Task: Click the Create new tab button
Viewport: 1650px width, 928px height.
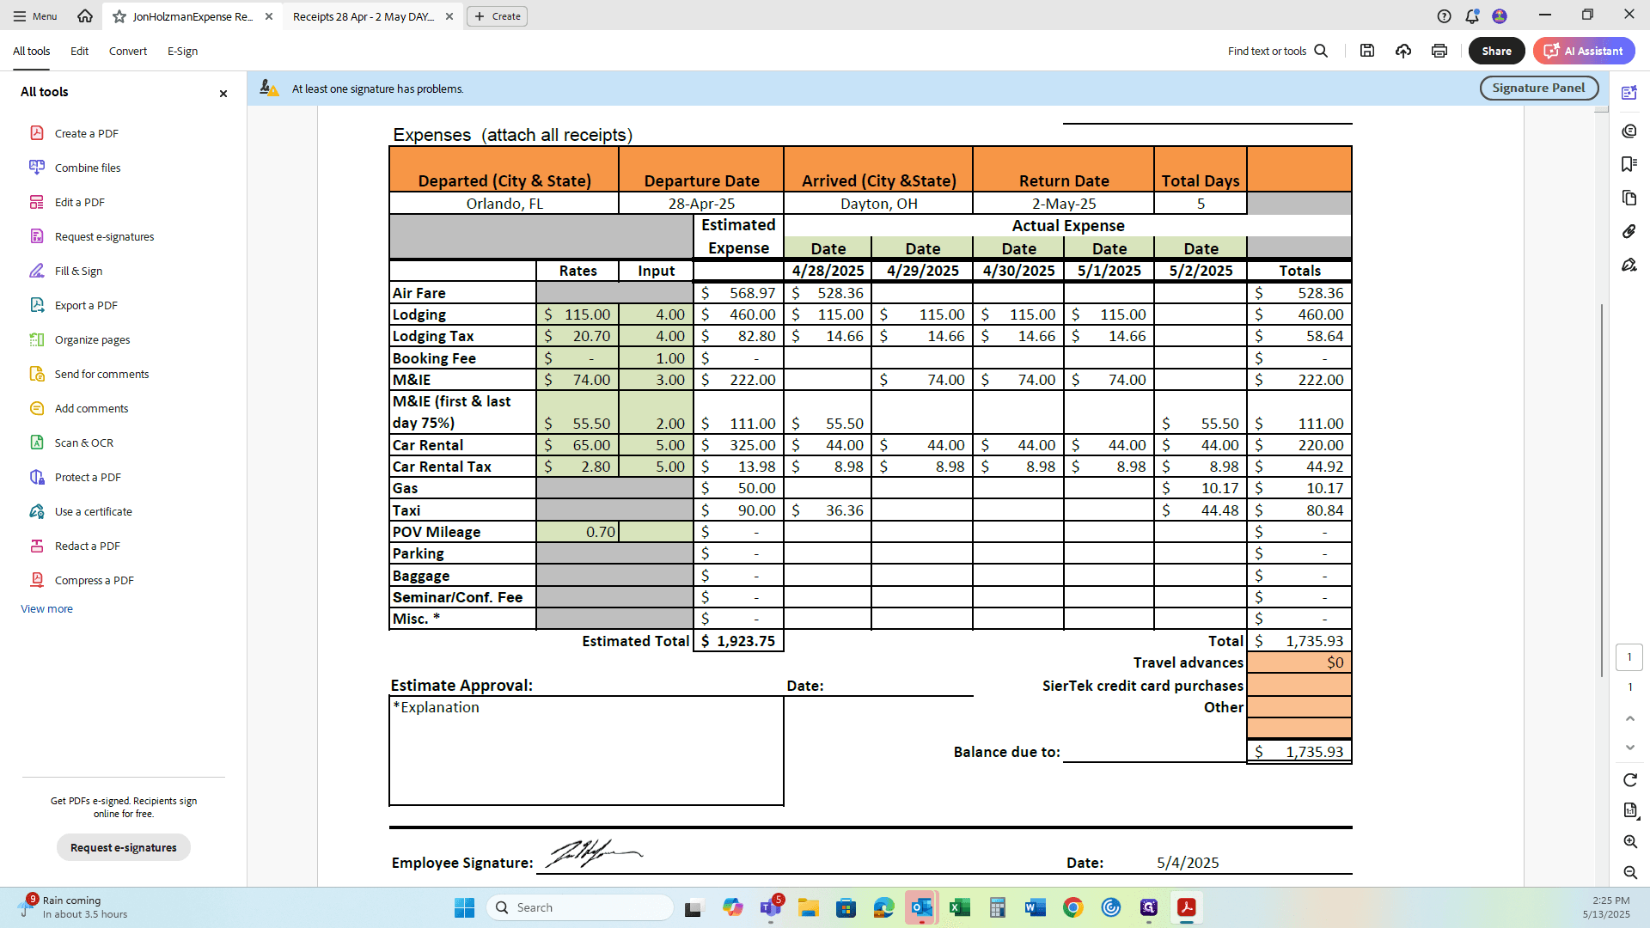Action: click(497, 16)
